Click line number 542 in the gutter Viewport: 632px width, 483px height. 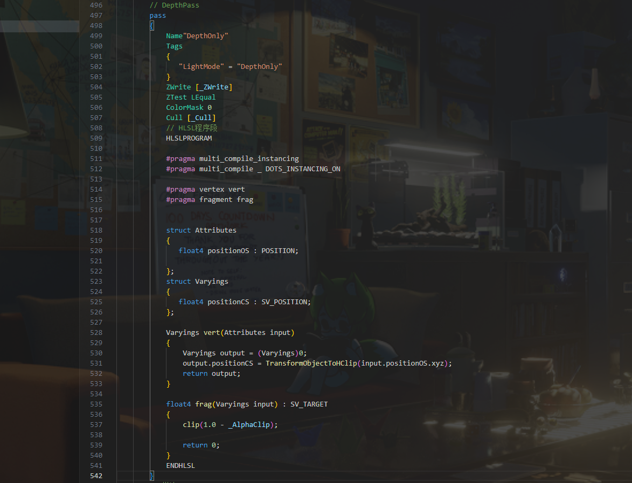tap(96, 475)
